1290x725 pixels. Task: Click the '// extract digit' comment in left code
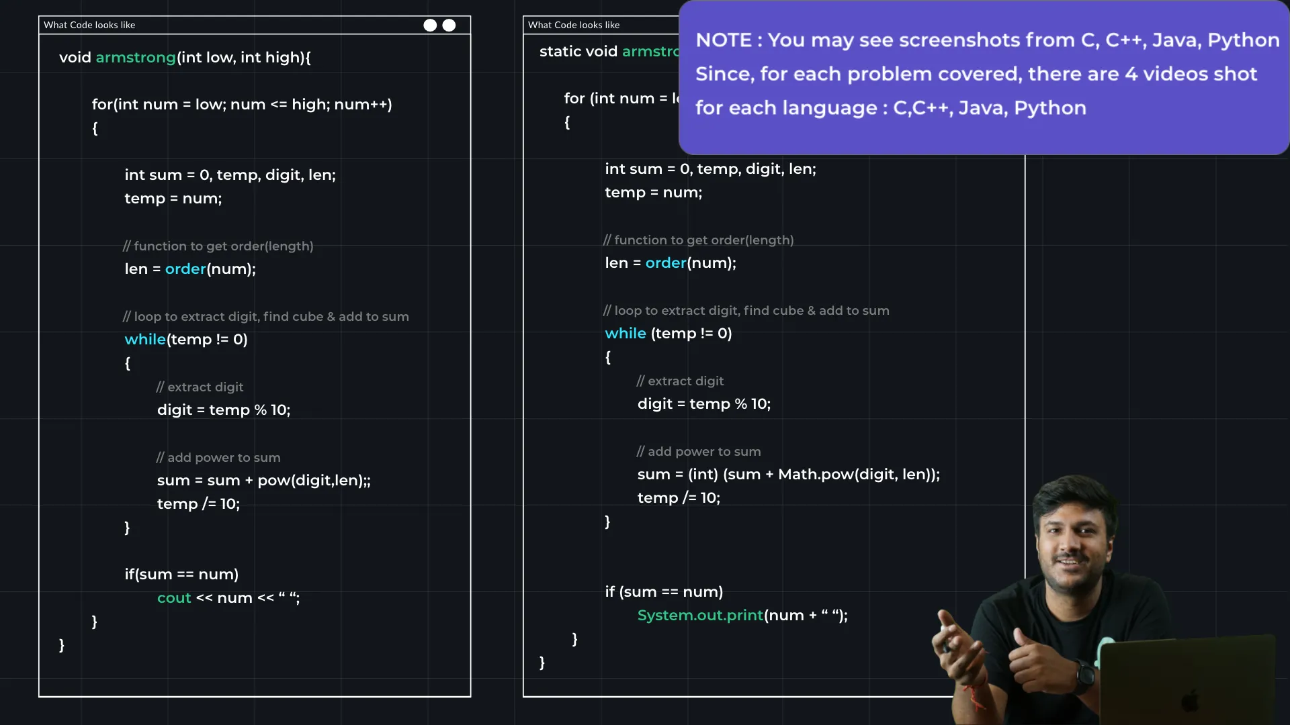coord(200,387)
